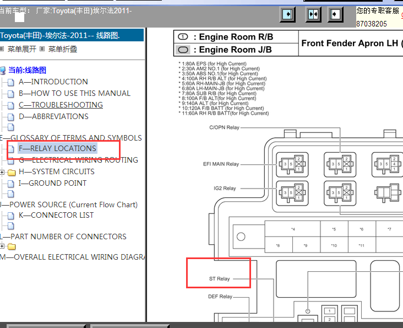Image resolution: width=403 pixels, height=328 pixels.
Task: Click the left panel layout button
Action: (x=288, y=14)
